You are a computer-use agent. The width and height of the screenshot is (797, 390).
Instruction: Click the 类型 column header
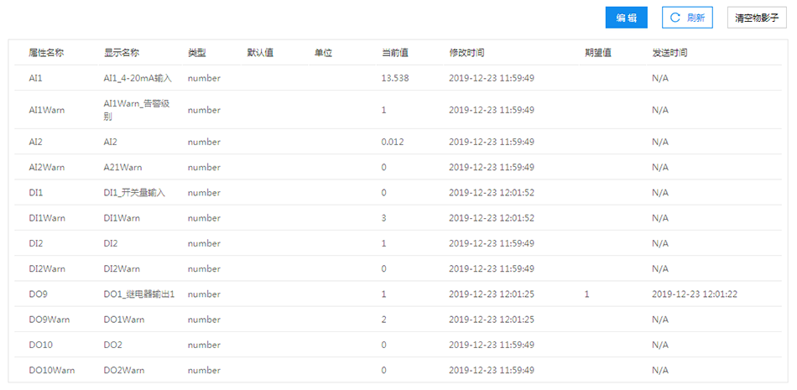(x=196, y=53)
